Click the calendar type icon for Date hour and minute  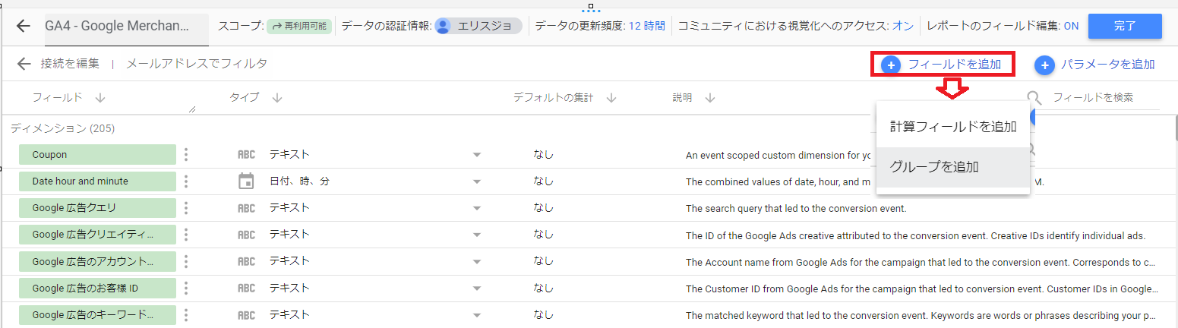(246, 181)
